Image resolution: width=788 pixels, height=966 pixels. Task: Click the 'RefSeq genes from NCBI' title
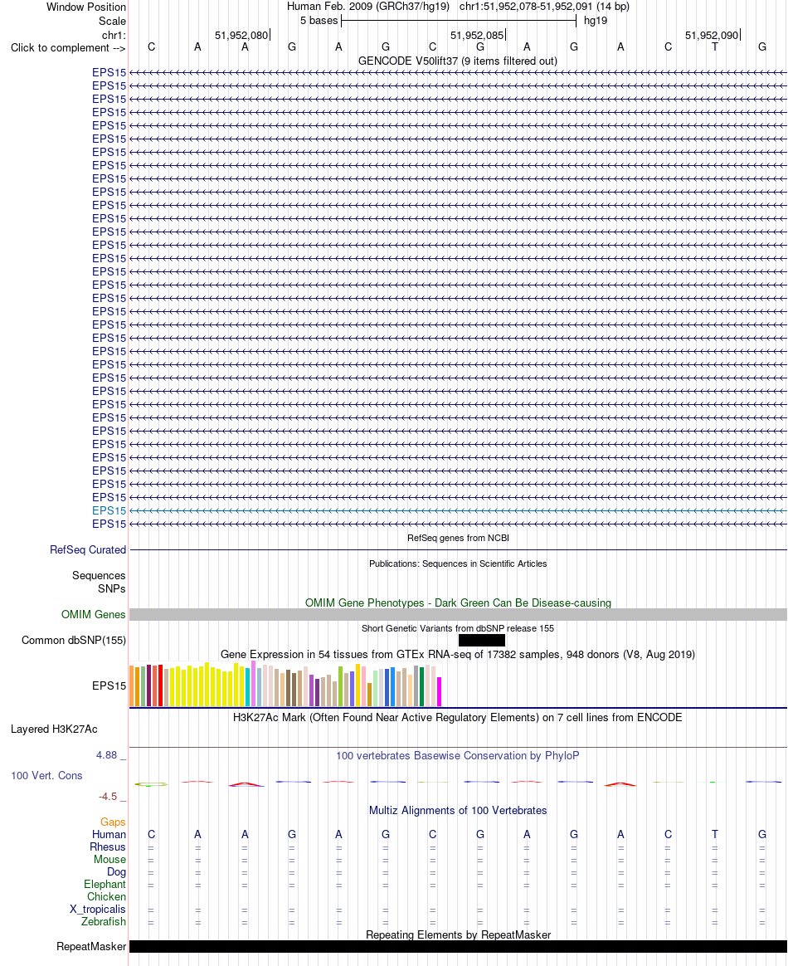pyautogui.click(x=458, y=538)
